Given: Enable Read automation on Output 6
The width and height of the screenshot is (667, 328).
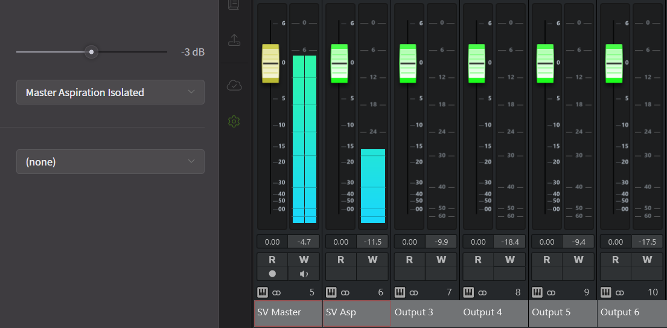Looking at the screenshot, I should click(616, 260).
